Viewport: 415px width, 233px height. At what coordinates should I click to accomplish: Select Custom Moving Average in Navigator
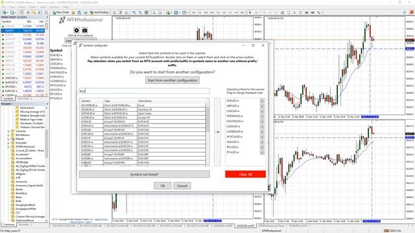(x=30, y=216)
